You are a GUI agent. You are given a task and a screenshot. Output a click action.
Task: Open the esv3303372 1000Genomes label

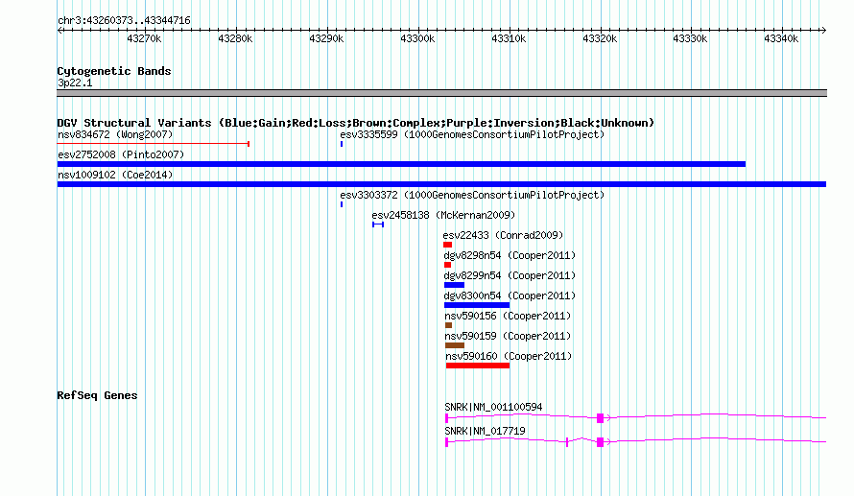click(x=472, y=195)
